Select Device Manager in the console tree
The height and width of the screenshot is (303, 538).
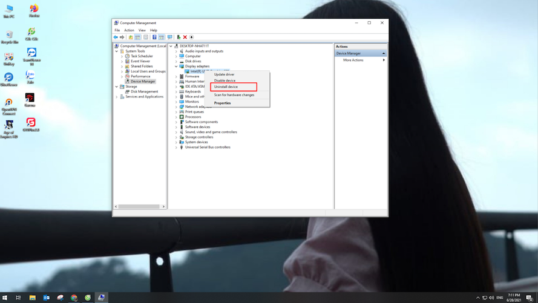tap(143, 82)
